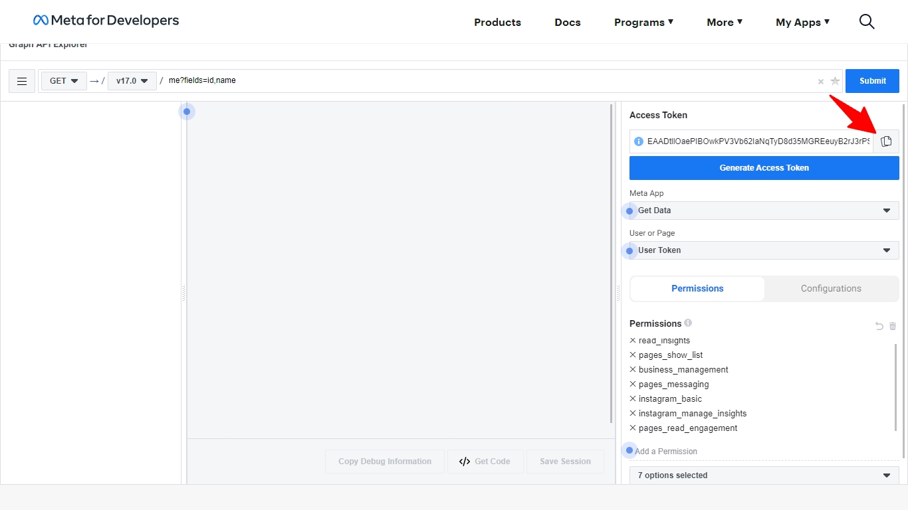Copy the access token to clipboard

pyautogui.click(x=886, y=141)
